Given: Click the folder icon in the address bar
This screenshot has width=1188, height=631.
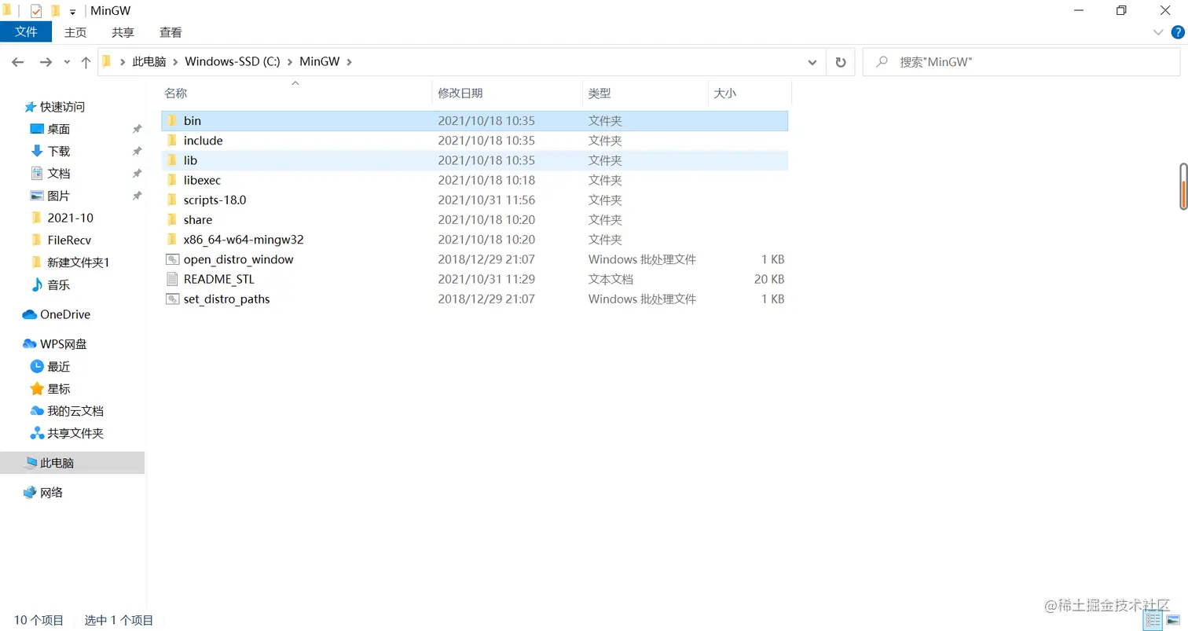Looking at the screenshot, I should point(107,61).
